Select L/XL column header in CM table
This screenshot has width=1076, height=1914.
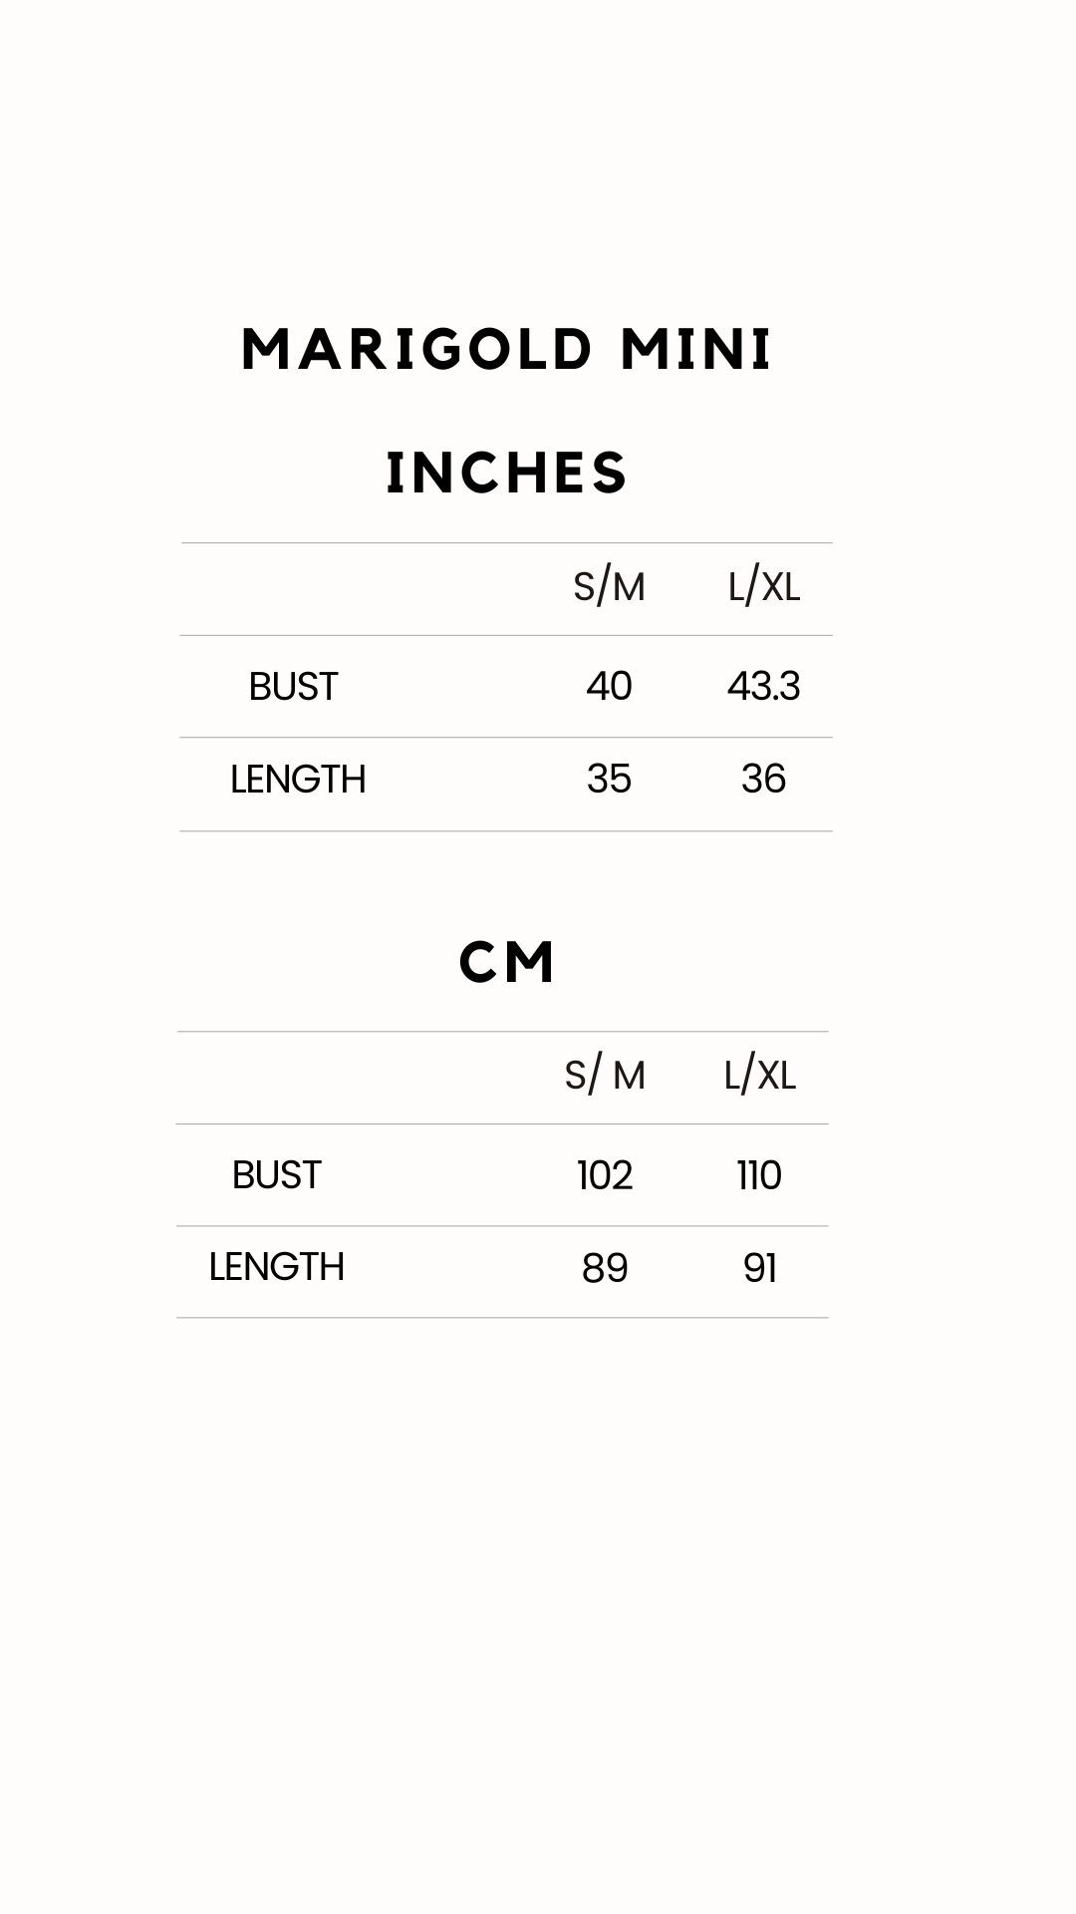pyautogui.click(x=759, y=1076)
